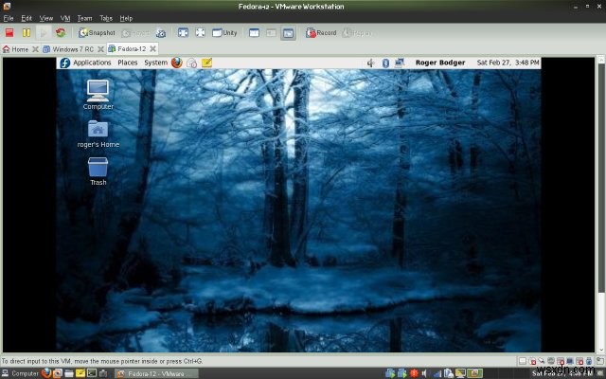Click the red Power Off VM button
Screen dimensions: 606x379
pyautogui.click(x=10, y=33)
